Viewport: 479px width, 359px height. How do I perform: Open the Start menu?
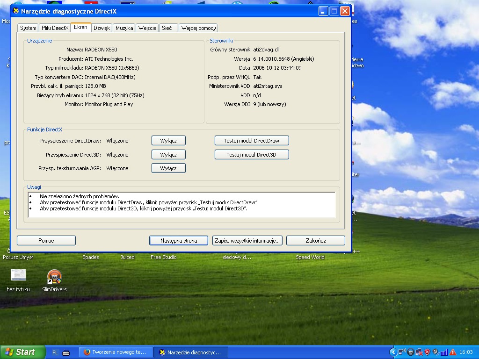point(22,352)
